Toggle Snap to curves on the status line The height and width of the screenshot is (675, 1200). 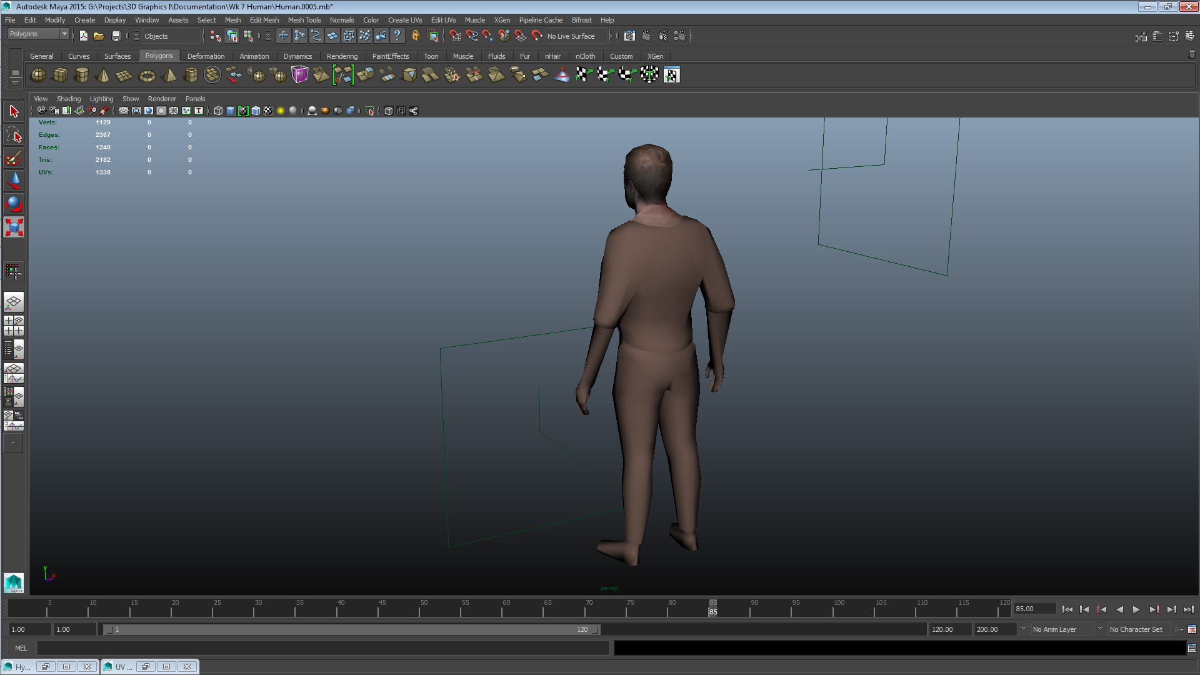[x=472, y=36]
